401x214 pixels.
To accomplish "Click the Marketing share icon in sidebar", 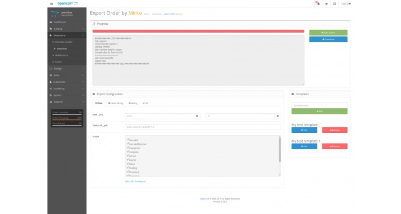I will tap(51, 88).
